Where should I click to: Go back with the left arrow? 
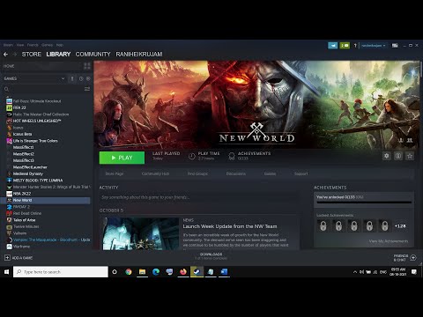pos(5,55)
